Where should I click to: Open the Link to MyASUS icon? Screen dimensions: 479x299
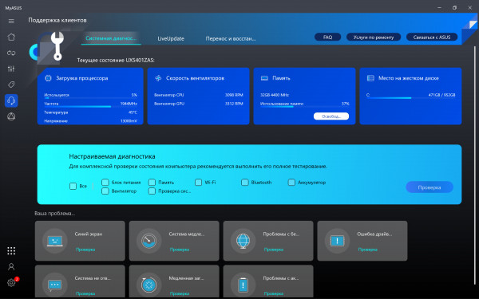(11, 53)
